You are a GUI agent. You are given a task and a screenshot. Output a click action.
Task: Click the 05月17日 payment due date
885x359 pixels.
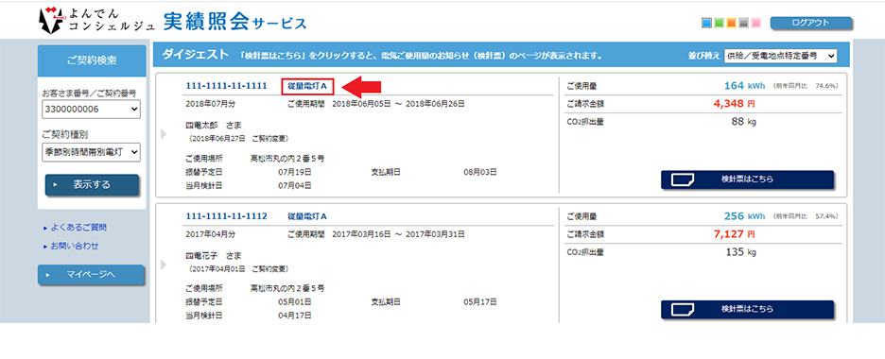point(480,302)
